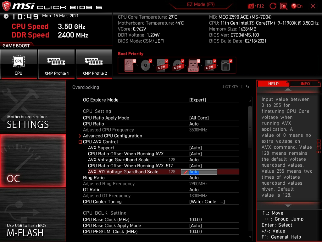Open the BIOS search magnifier icon
This screenshot has height=242, width=322.
pyautogui.click(x=284, y=6)
